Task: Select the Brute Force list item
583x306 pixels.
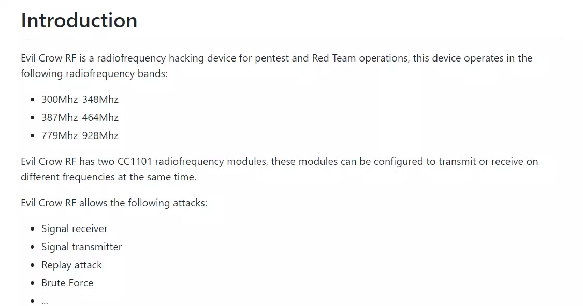Action: pos(67,283)
